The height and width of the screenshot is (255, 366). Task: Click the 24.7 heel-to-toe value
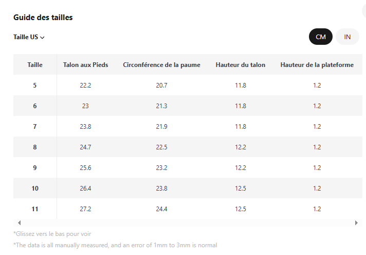pyautogui.click(x=85, y=147)
